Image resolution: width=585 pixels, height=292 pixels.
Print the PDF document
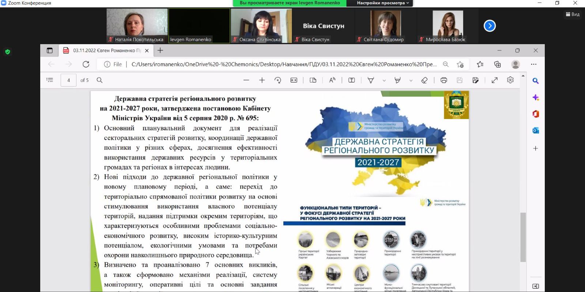pos(444,80)
